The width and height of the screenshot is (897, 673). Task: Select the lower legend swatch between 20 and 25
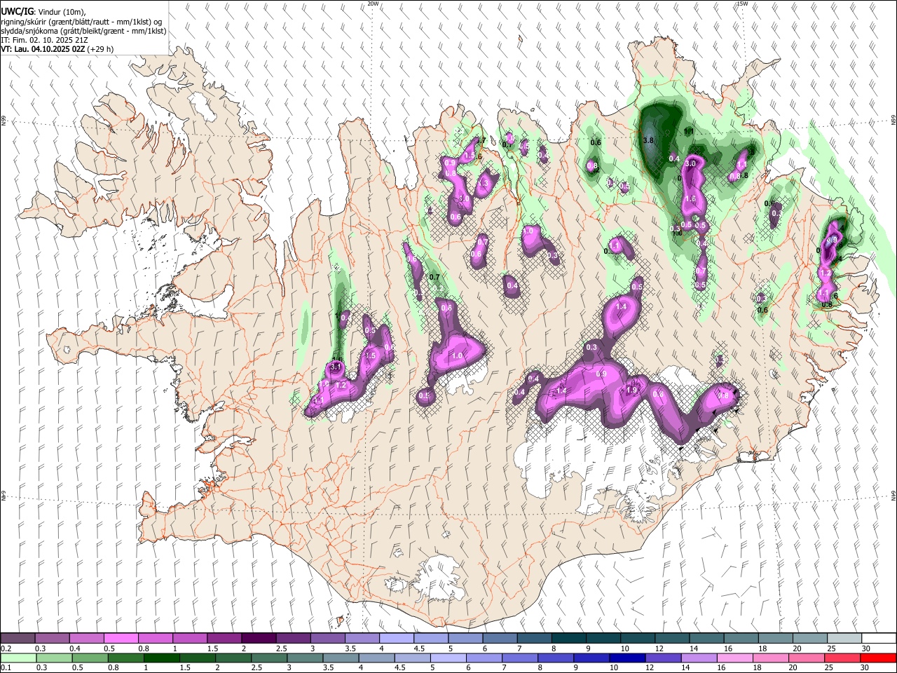coord(806,658)
